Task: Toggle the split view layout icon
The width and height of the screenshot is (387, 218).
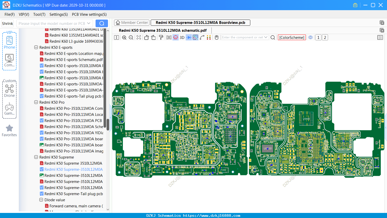Action: [x=116, y=38]
